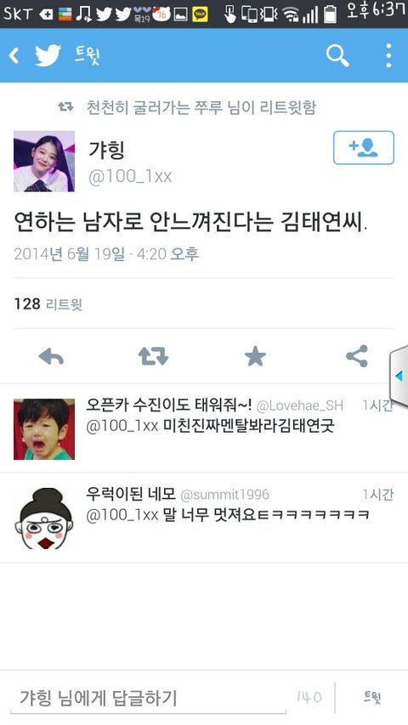Open the three-dot overflow menu

pyautogui.click(x=388, y=55)
